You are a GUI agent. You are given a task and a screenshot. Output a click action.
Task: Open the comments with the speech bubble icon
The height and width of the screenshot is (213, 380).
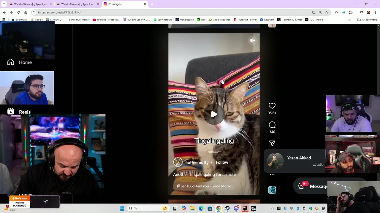click(272, 125)
